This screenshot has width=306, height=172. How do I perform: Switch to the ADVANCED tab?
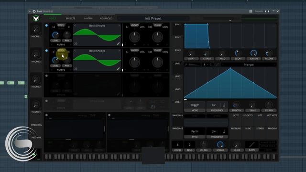coord(106,19)
